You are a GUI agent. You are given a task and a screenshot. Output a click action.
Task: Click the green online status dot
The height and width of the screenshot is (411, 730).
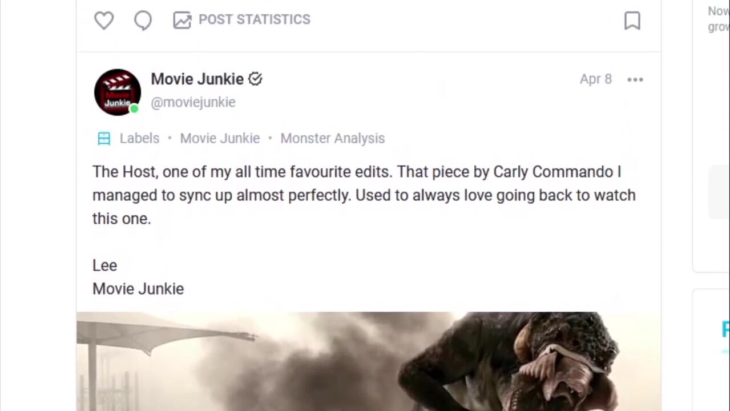click(x=134, y=108)
